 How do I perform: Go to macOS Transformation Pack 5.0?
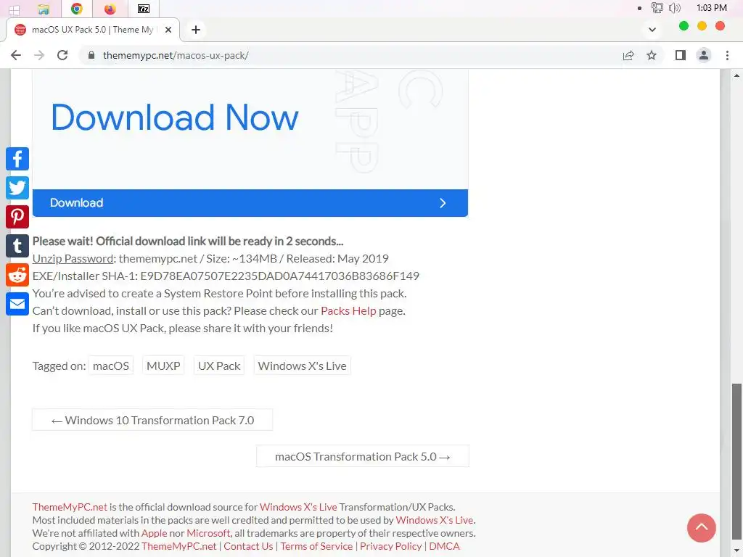[x=363, y=456]
